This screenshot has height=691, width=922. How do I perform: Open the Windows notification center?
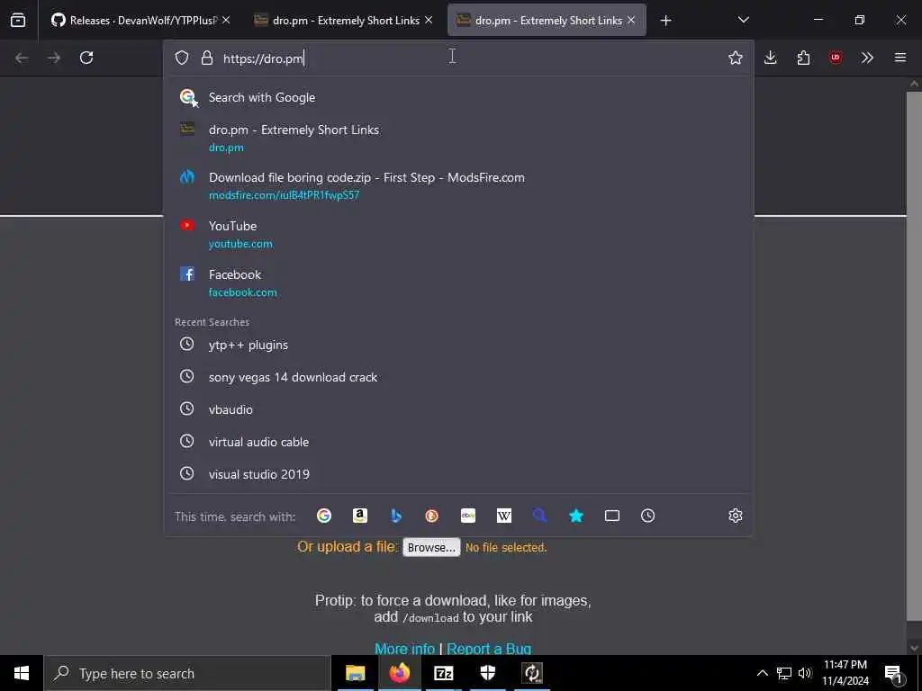tap(893, 674)
